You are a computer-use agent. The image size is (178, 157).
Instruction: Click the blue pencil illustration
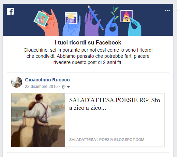click(96, 18)
